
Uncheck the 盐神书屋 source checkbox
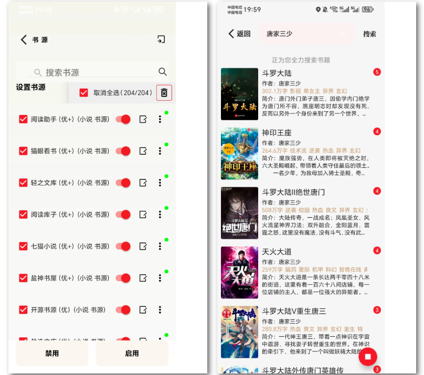(x=23, y=278)
